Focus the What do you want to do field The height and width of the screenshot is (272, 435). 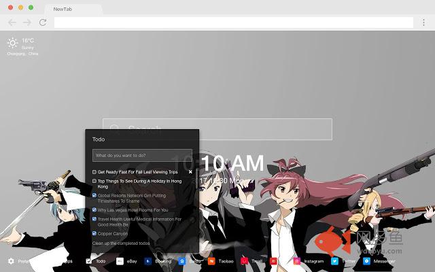(x=142, y=156)
